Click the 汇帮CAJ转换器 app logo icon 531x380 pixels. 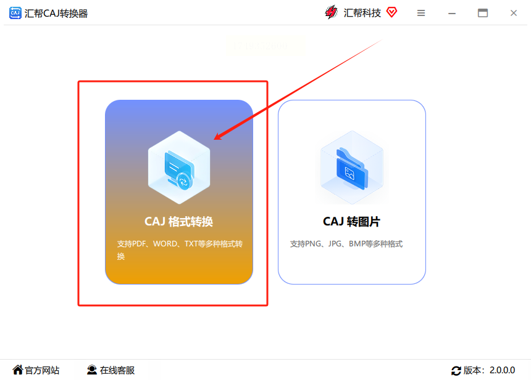click(15, 13)
